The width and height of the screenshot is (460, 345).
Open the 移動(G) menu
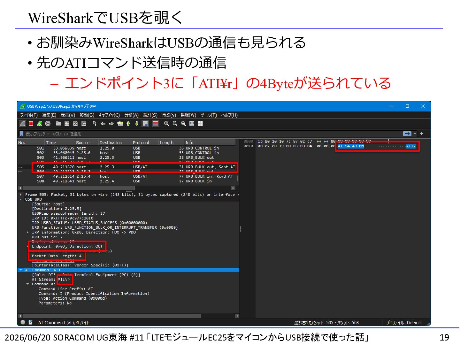[87, 115]
